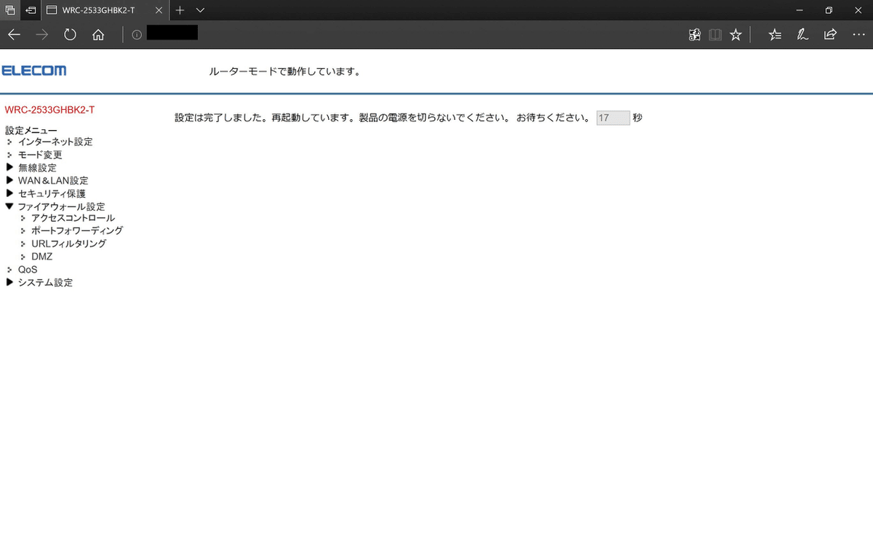Open a new browser tab

179,10
